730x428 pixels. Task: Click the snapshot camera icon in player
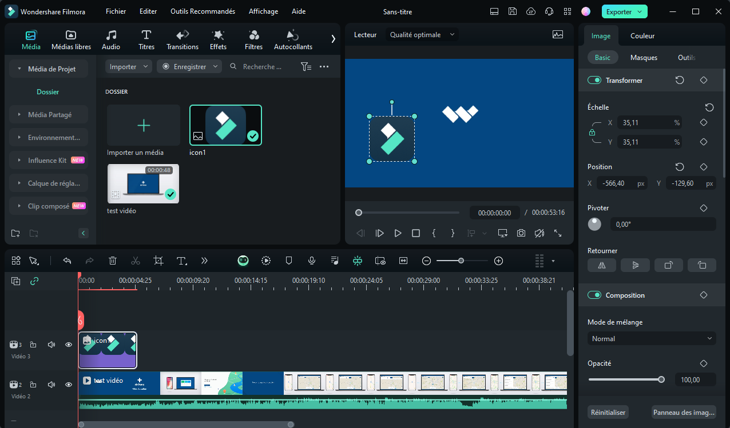521,233
